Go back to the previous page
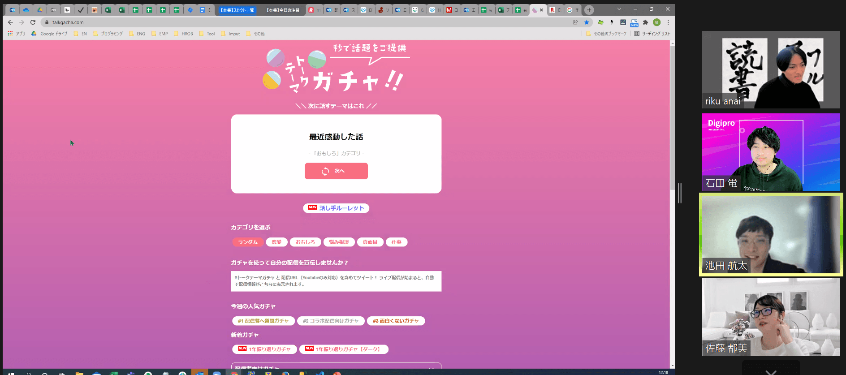 10,22
